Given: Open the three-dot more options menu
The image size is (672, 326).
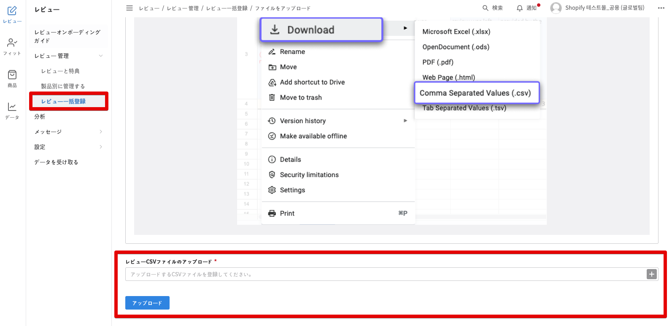Looking at the screenshot, I should pyautogui.click(x=661, y=8).
